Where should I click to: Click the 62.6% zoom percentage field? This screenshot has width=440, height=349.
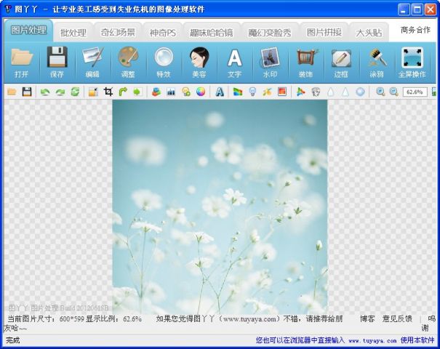[415, 92]
